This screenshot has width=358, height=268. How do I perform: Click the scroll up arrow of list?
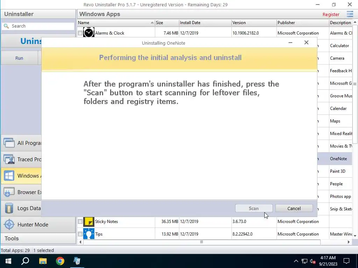(x=355, y=22)
